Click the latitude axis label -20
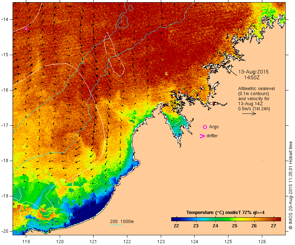The height and width of the screenshot is (245, 295). 5,231
